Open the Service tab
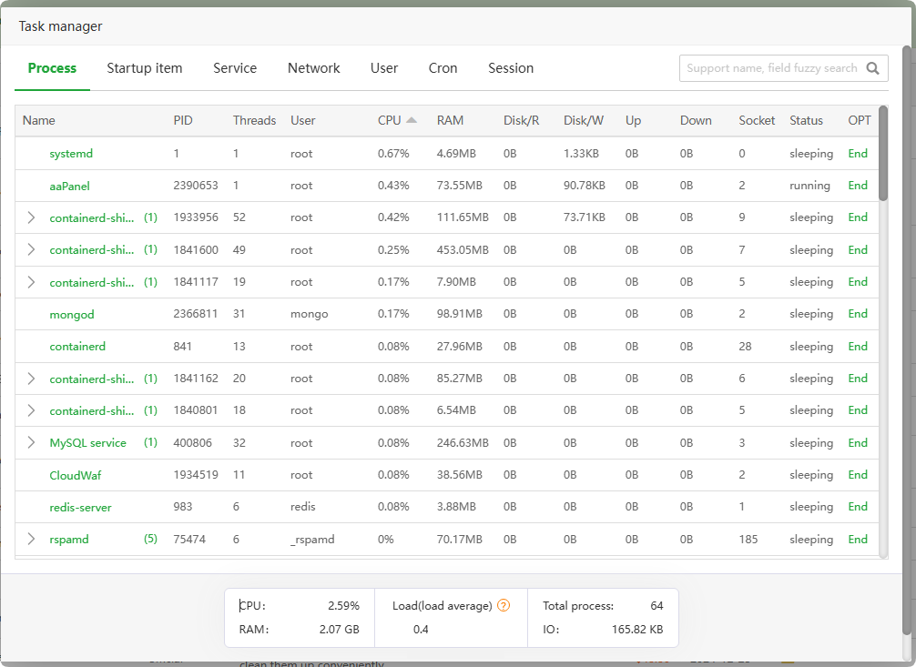The height and width of the screenshot is (667, 916). pos(235,68)
